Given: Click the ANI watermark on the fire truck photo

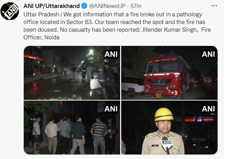Looking at the screenshot, I should click(208, 54).
